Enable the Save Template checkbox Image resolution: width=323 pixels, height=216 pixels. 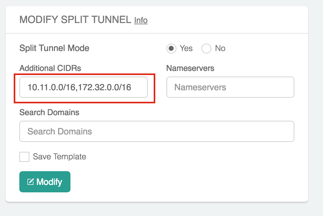(x=24, y=157)
